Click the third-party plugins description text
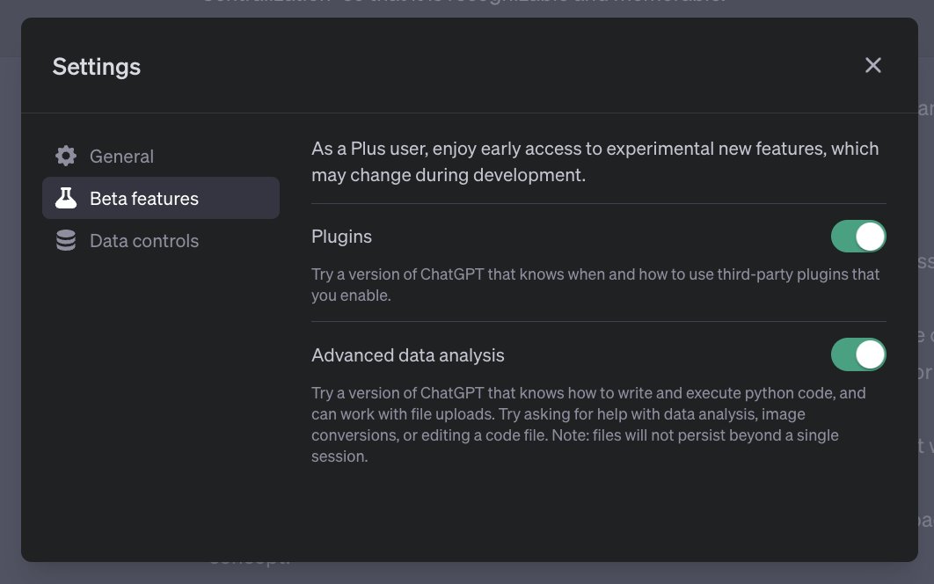The width and height of the screenshot is (934, 584). pos(595,285)
